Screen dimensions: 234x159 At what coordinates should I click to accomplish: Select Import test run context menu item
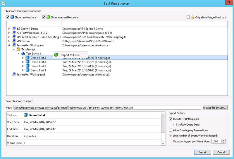pos(70,55)
